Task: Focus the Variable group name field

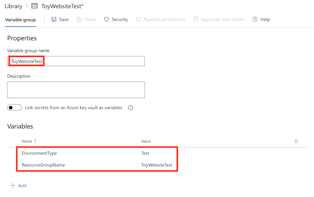Action: point(76,61)
